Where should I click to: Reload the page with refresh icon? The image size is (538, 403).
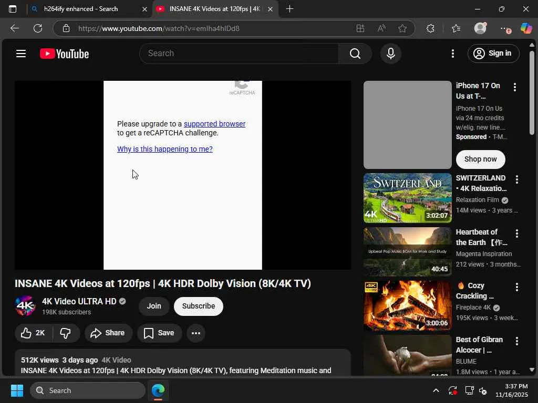(x=38, y=28)
